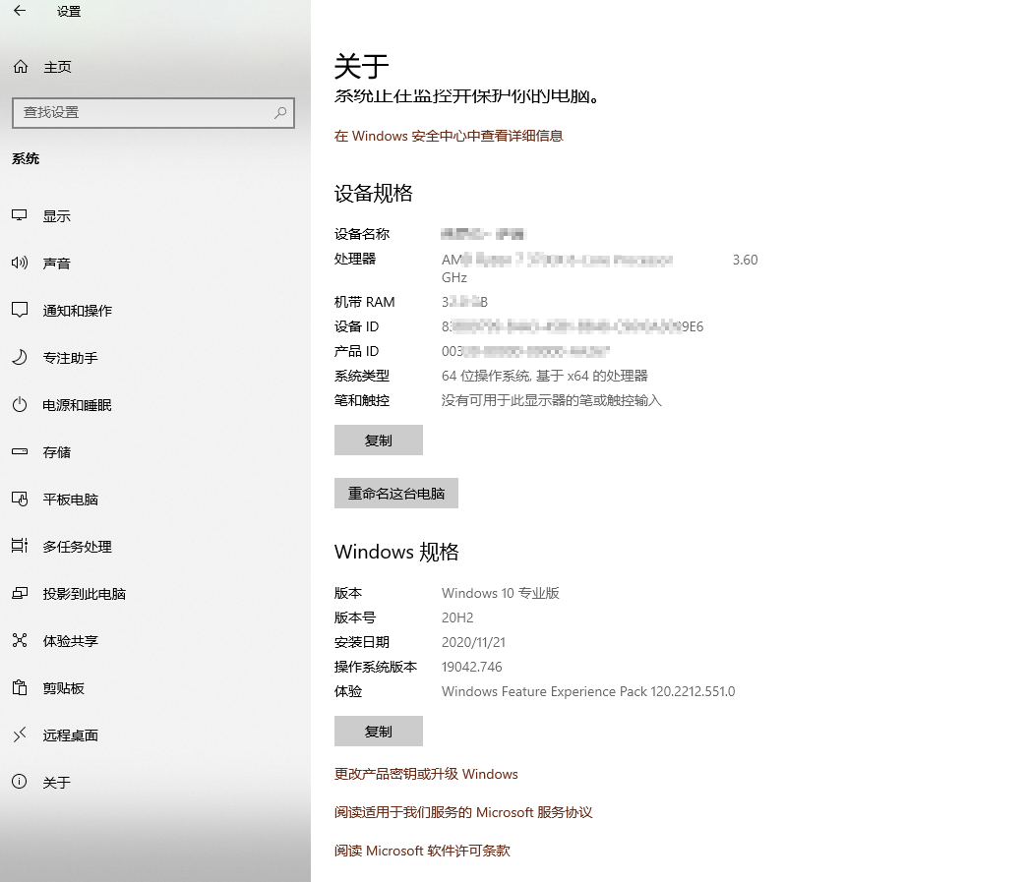
Task: Open the 声音 settings page
Action: (x=155, y=263)
